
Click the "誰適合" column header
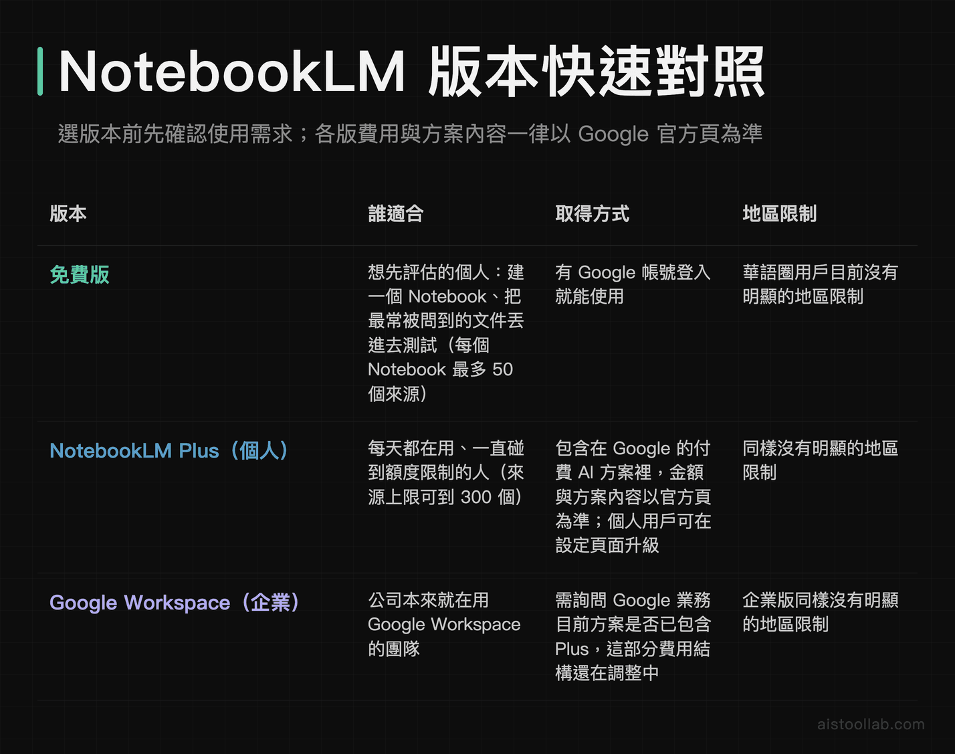pyautogui.click(x=396, y=214)
